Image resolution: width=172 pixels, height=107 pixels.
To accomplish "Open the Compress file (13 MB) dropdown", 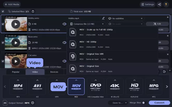I will pyautogui.click(x=87, y=24).
